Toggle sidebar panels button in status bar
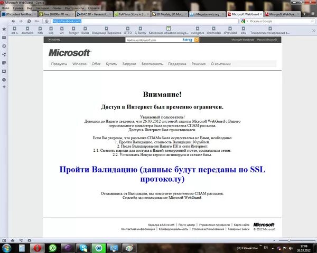The width and height of the screenshot is (317, 253). pos(4,240)
